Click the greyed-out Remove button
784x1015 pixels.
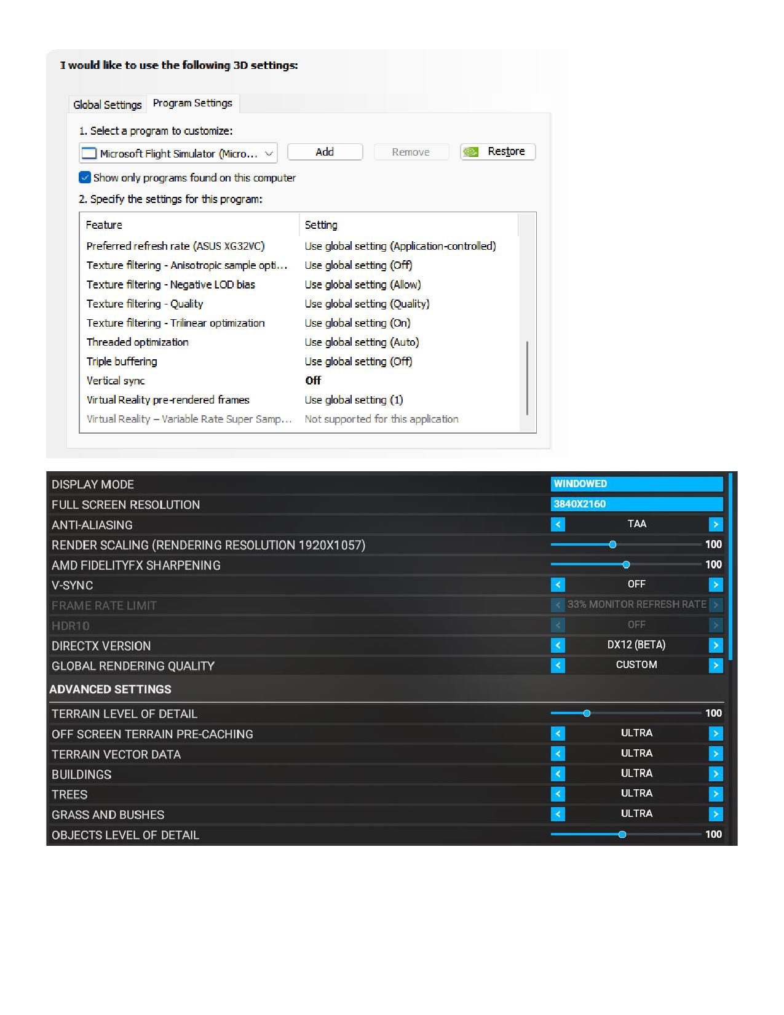(411, 152)
